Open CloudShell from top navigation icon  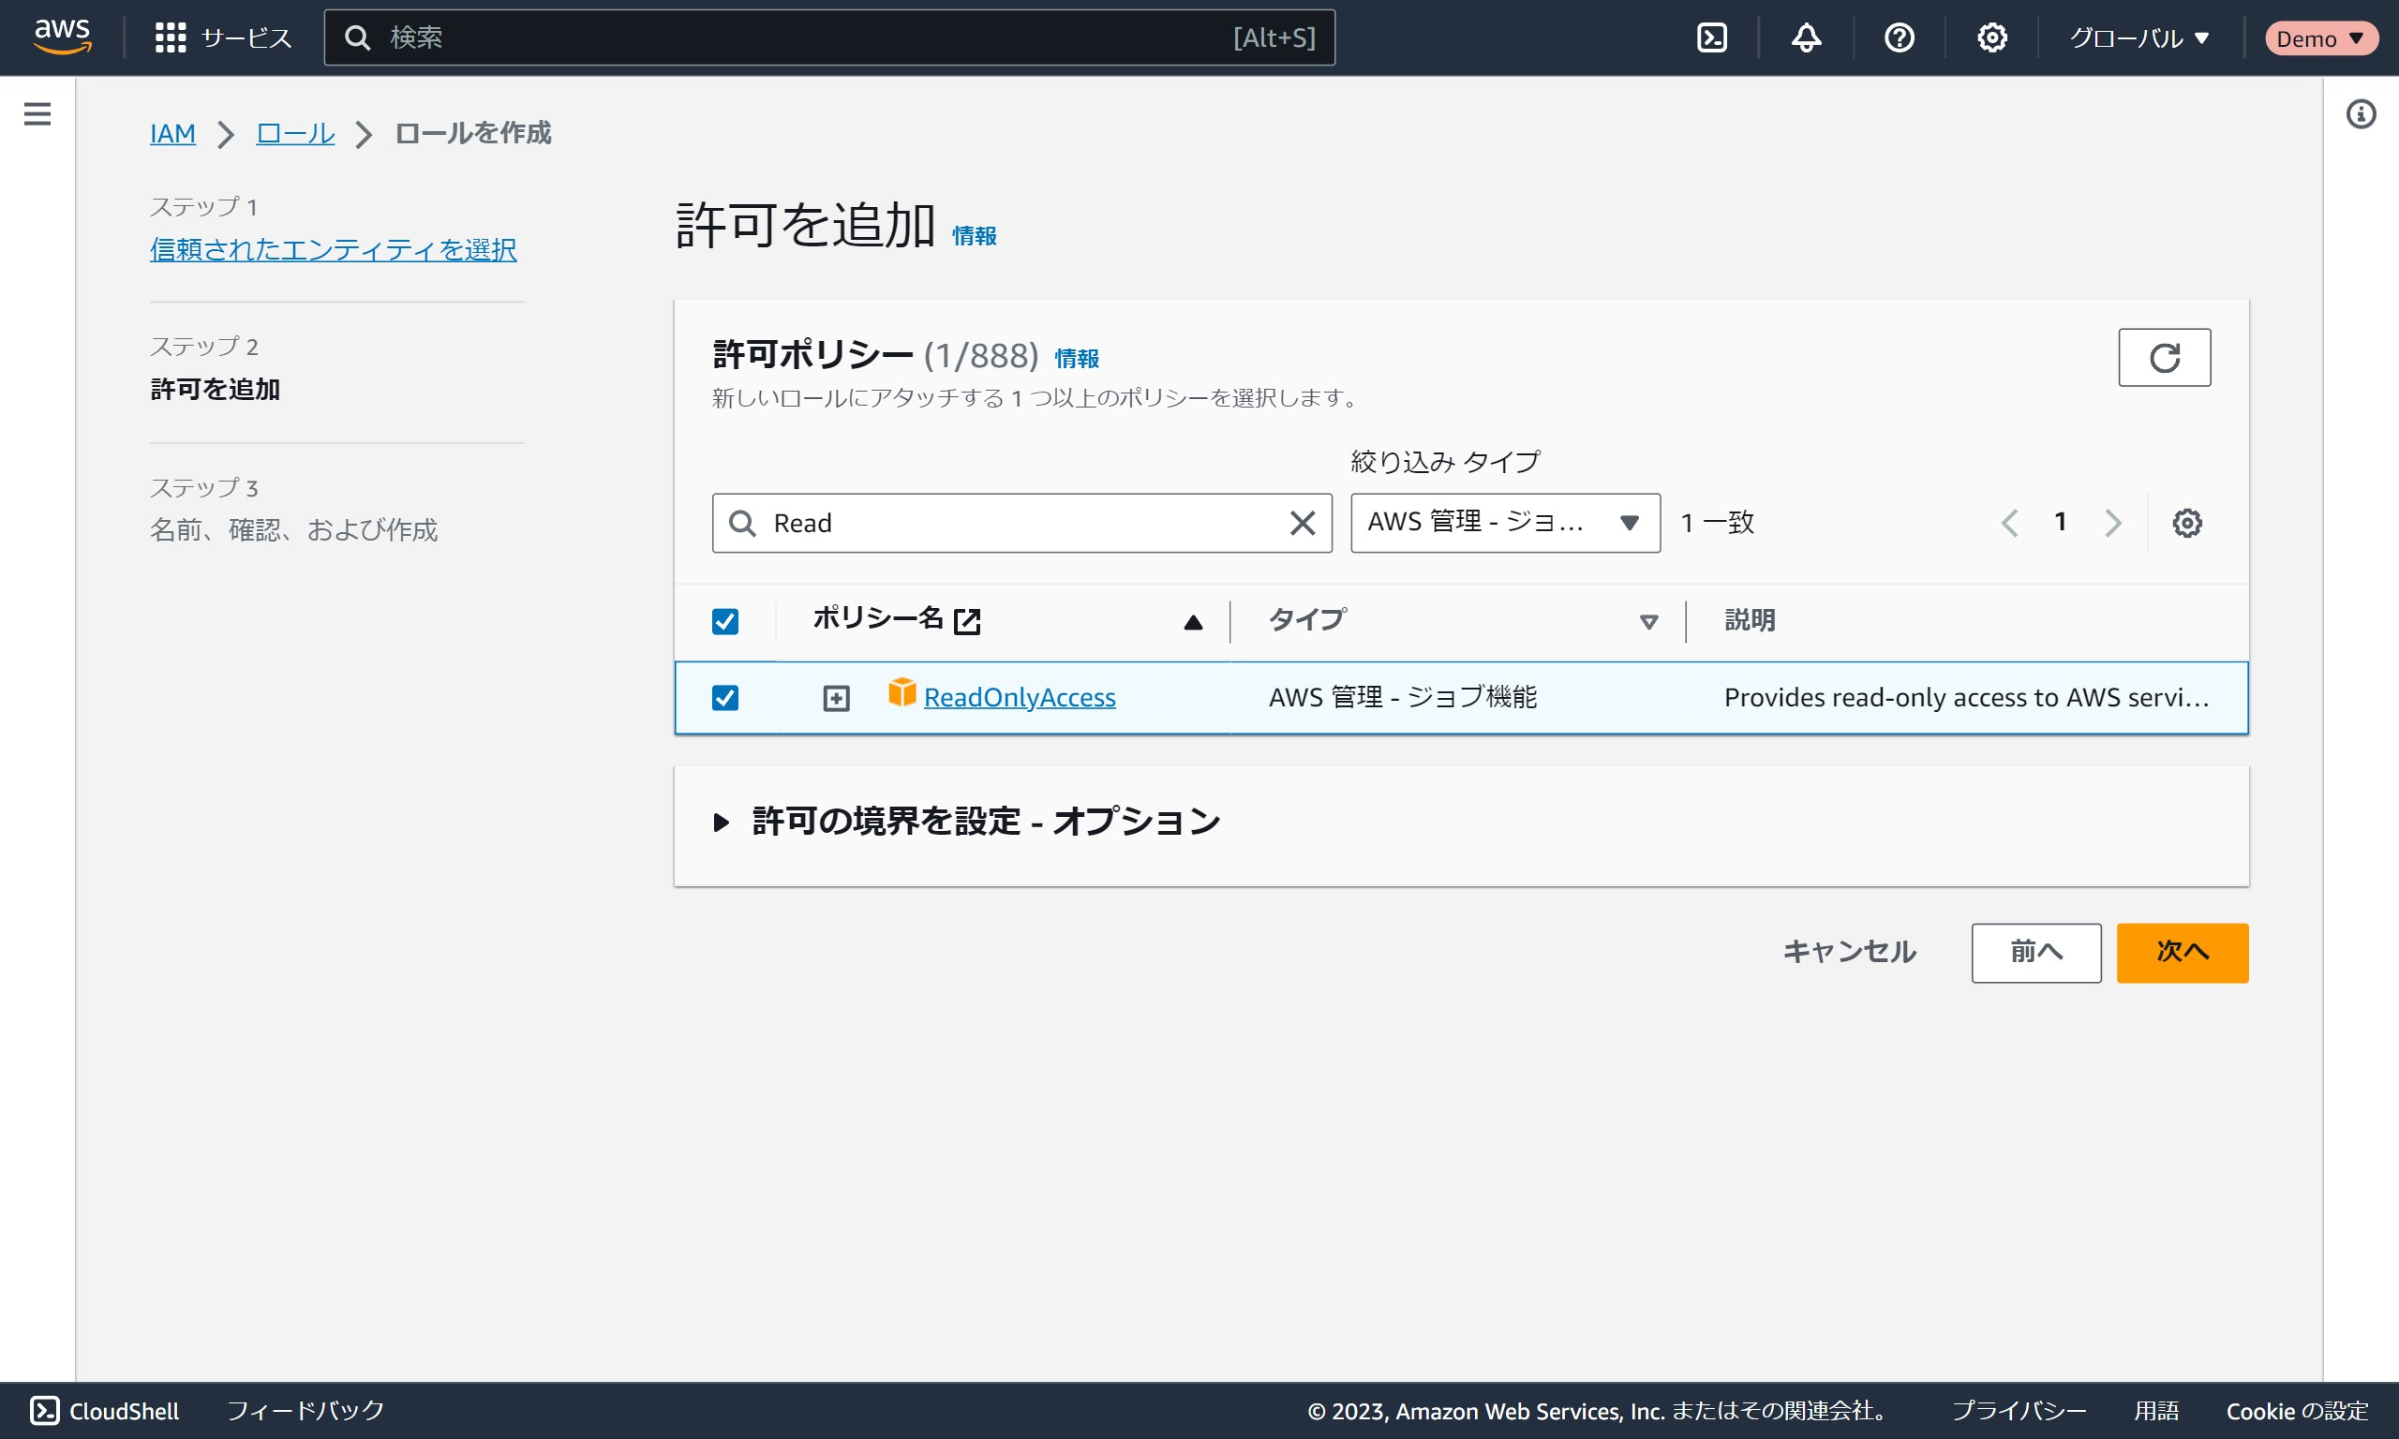coord(1711,37)
